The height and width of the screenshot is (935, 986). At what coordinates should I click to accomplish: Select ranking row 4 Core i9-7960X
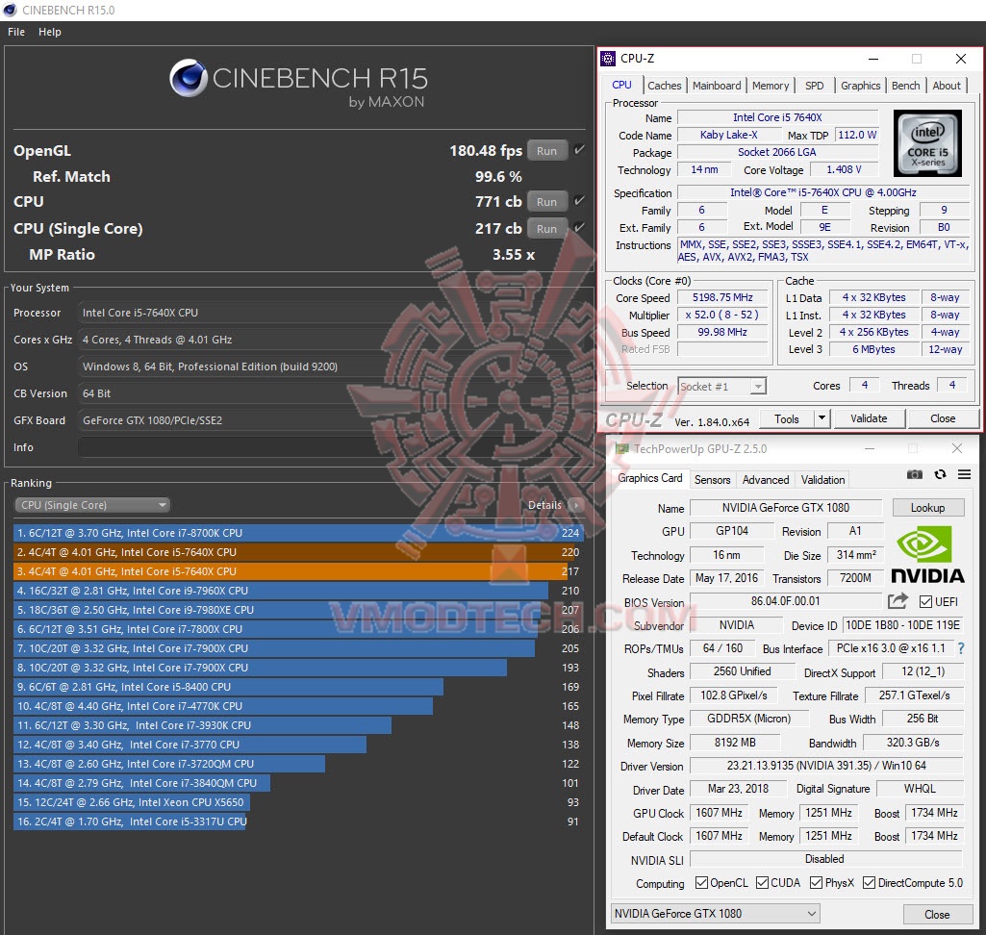[298, 591]
